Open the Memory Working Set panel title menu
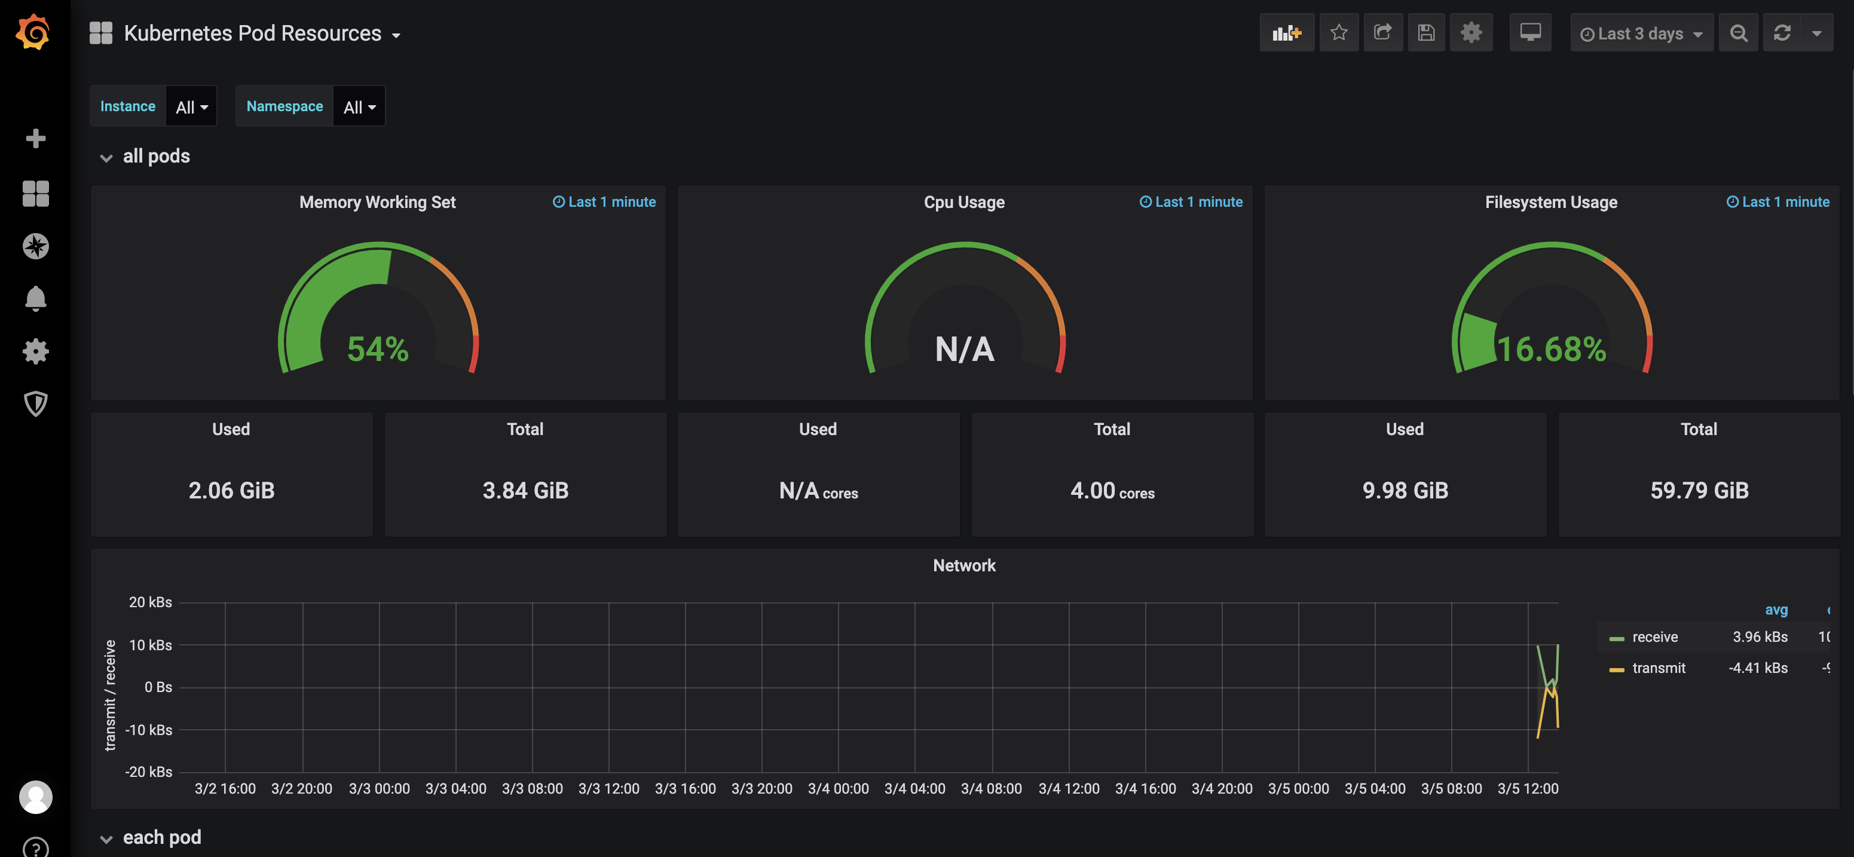The height and width of the screenshot is (857, 1854). [377, 202]
